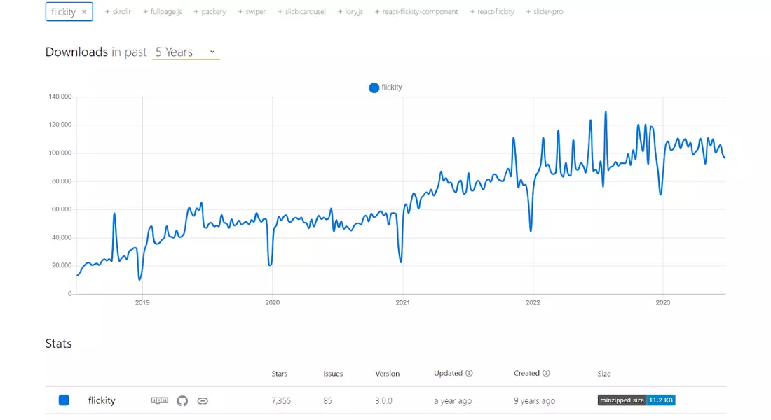
Task: Open flickity GitHub repository icon
Action: (x=182, y=401)
